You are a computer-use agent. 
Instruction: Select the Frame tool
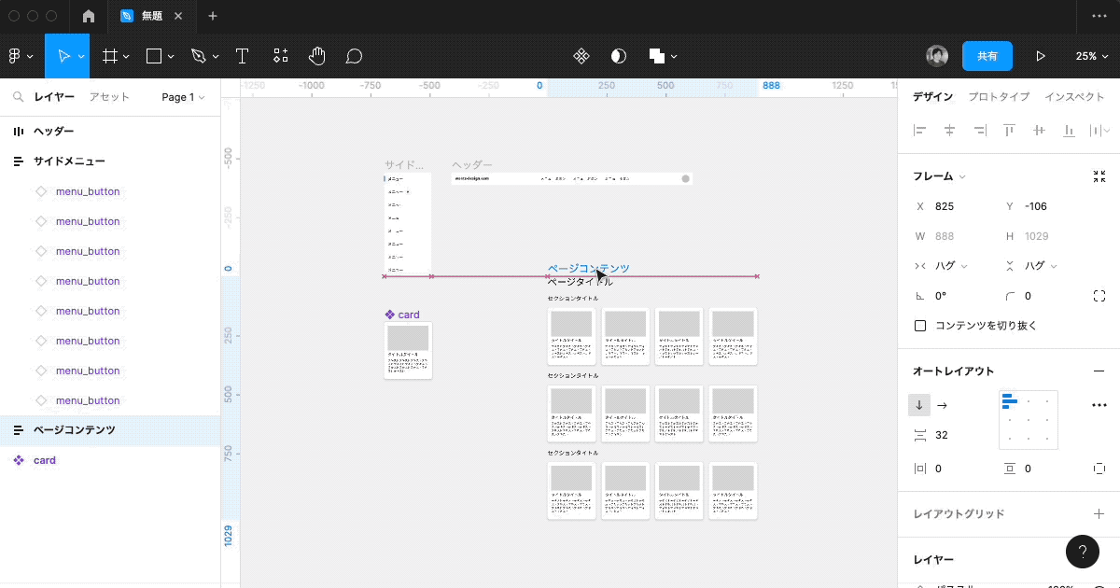[x=109, y=56]
